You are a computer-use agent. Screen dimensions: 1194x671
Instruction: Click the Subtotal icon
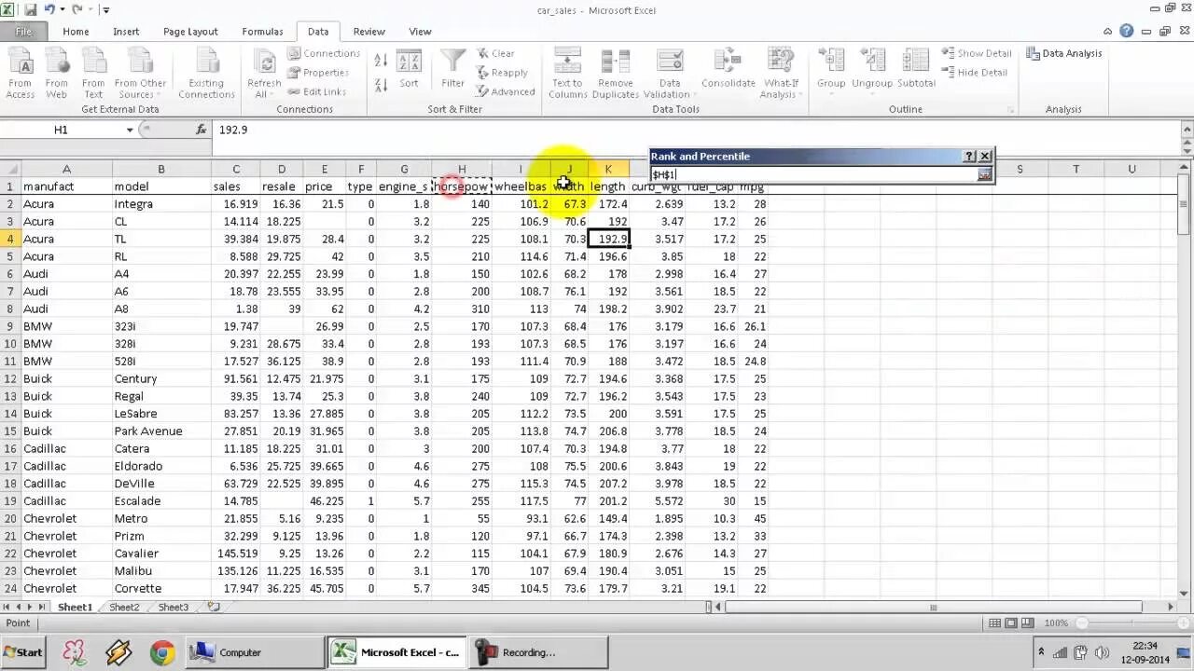coord(916,71)
